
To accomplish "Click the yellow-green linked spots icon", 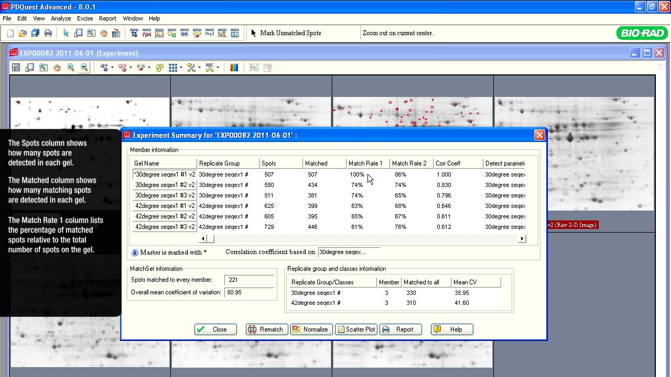I will (x=159, y=68).
